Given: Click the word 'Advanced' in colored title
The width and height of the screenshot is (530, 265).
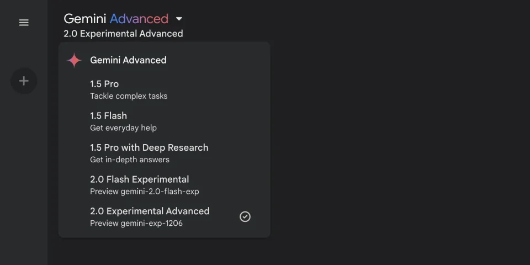Looking at the screenshot, I should click(x=139, y=19).
